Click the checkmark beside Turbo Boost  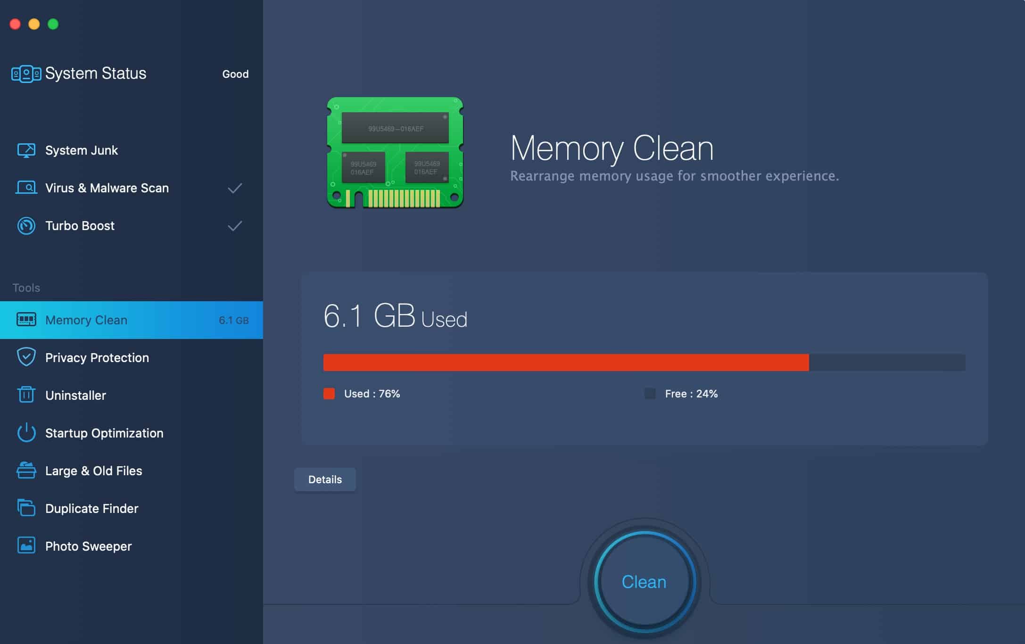point(234,226)
